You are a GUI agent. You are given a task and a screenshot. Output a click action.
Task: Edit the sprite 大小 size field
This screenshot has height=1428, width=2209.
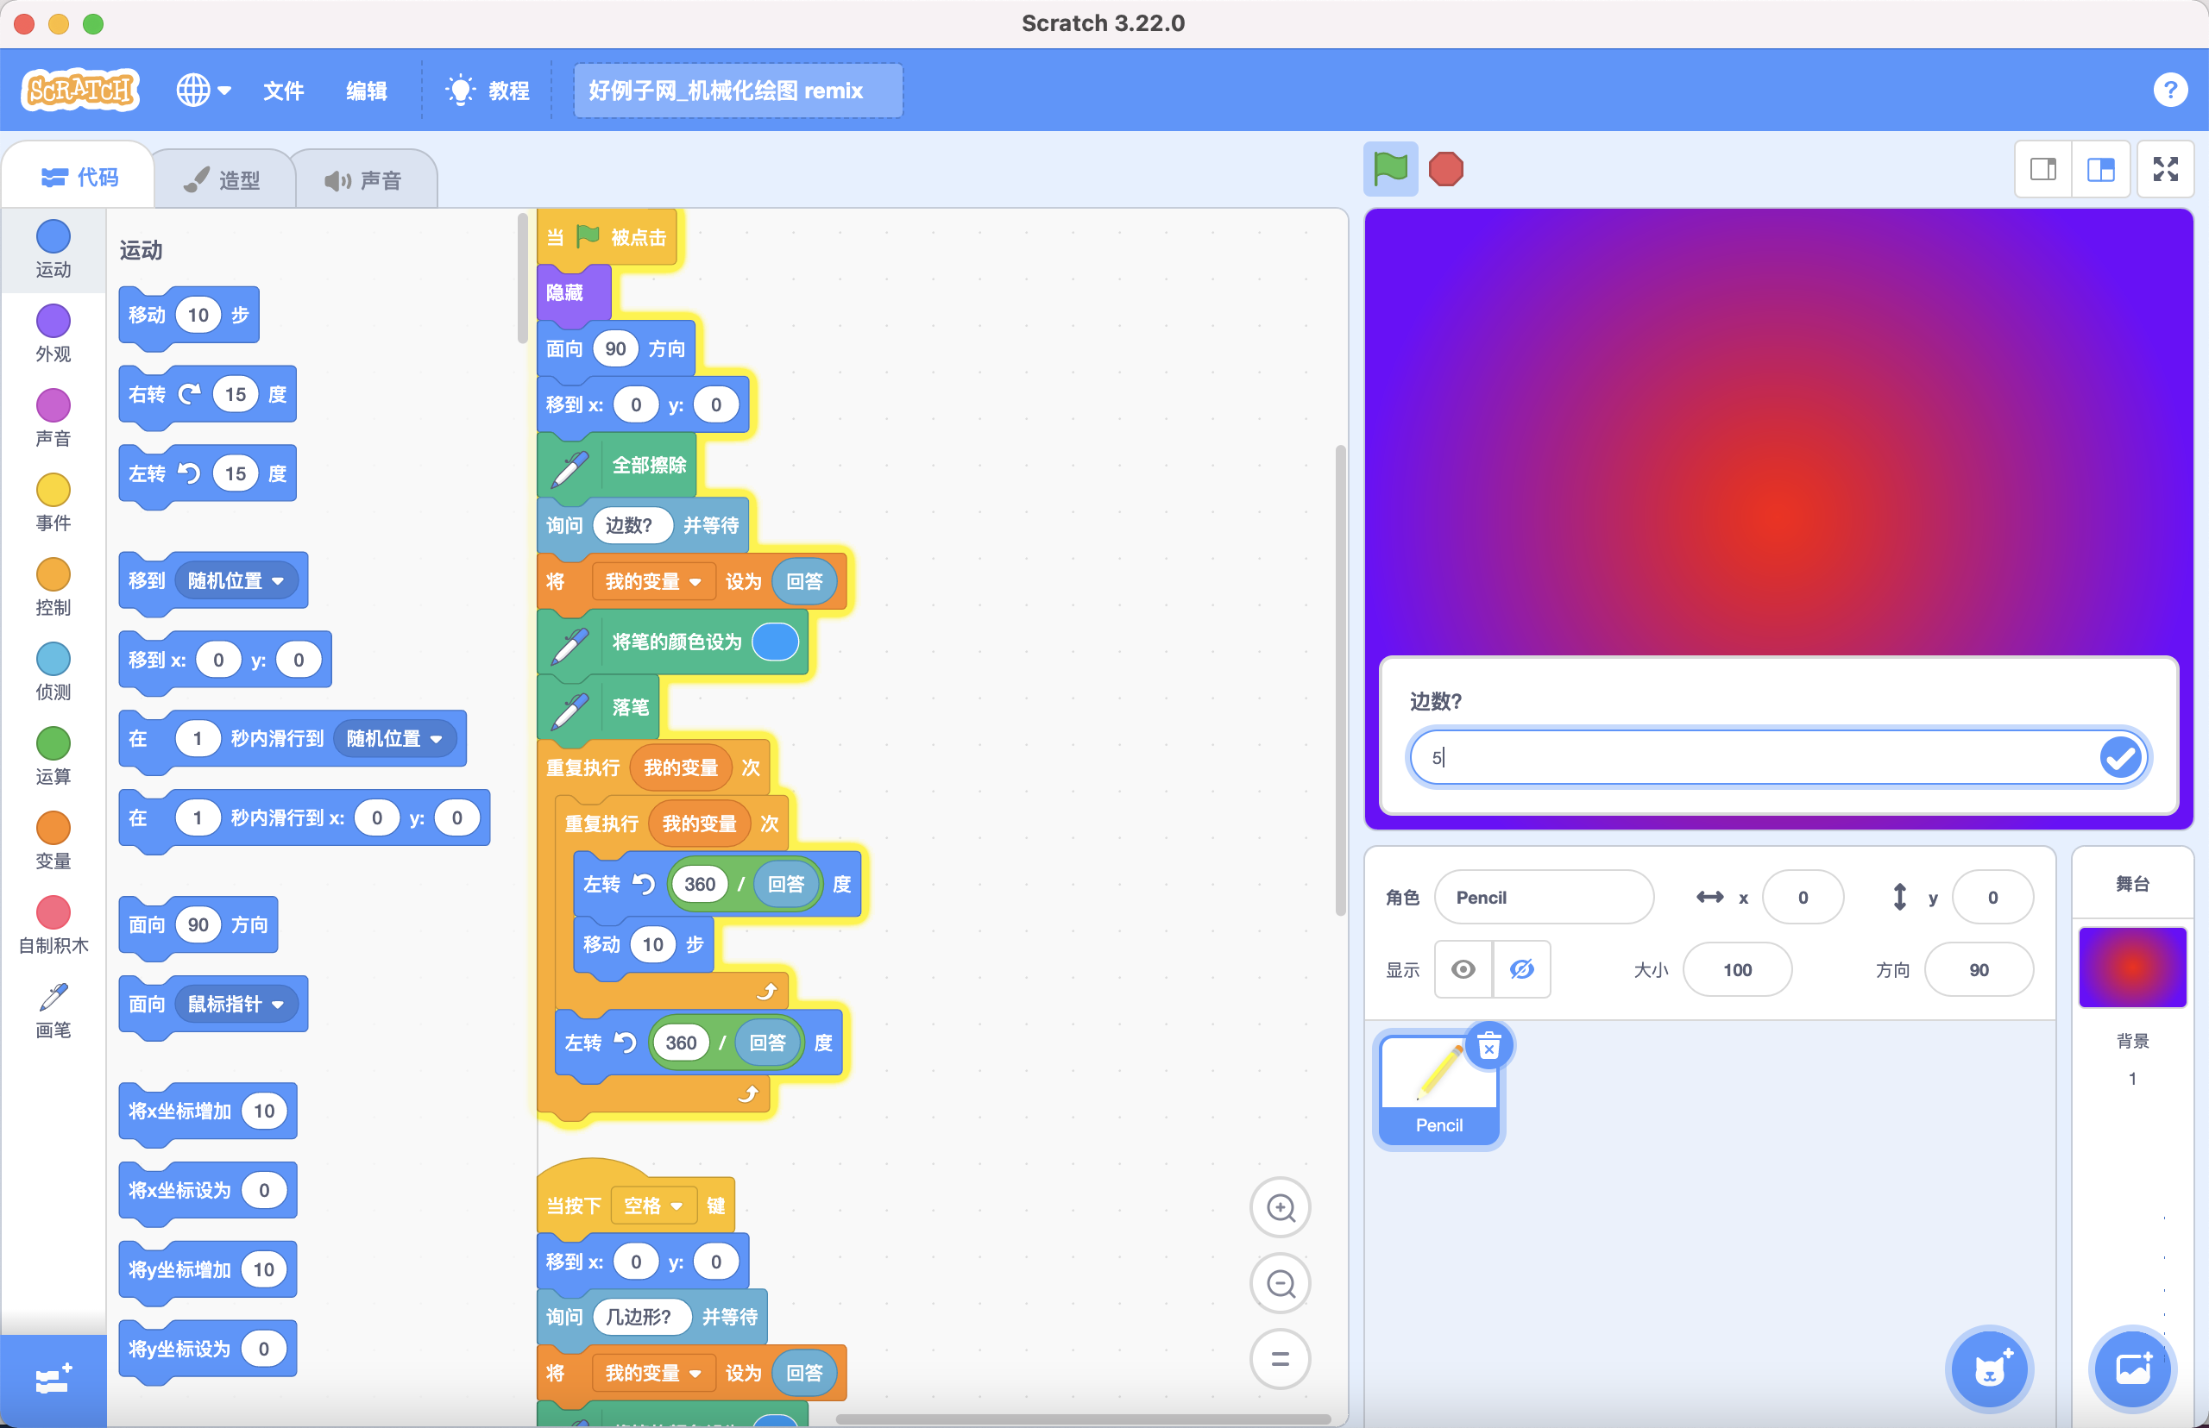(1737, 969)
